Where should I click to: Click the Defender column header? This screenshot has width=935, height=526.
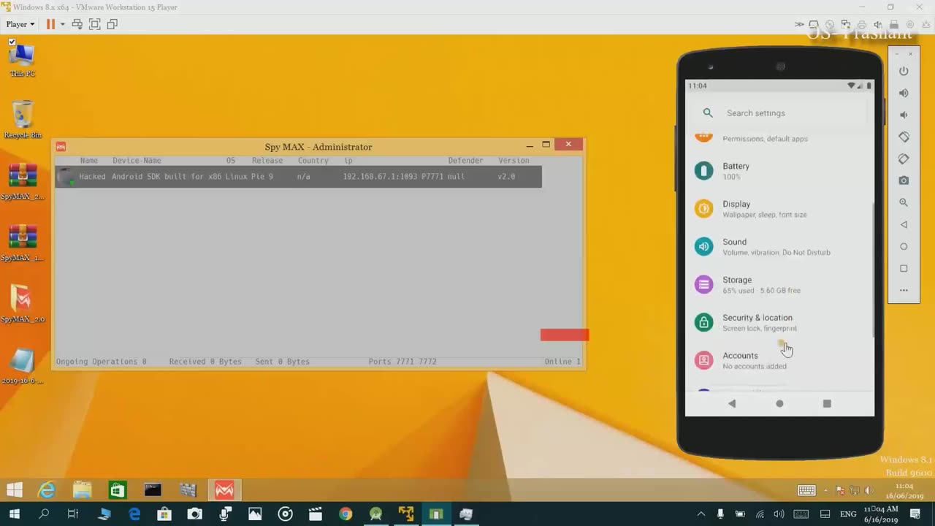(x=465, y=161)
